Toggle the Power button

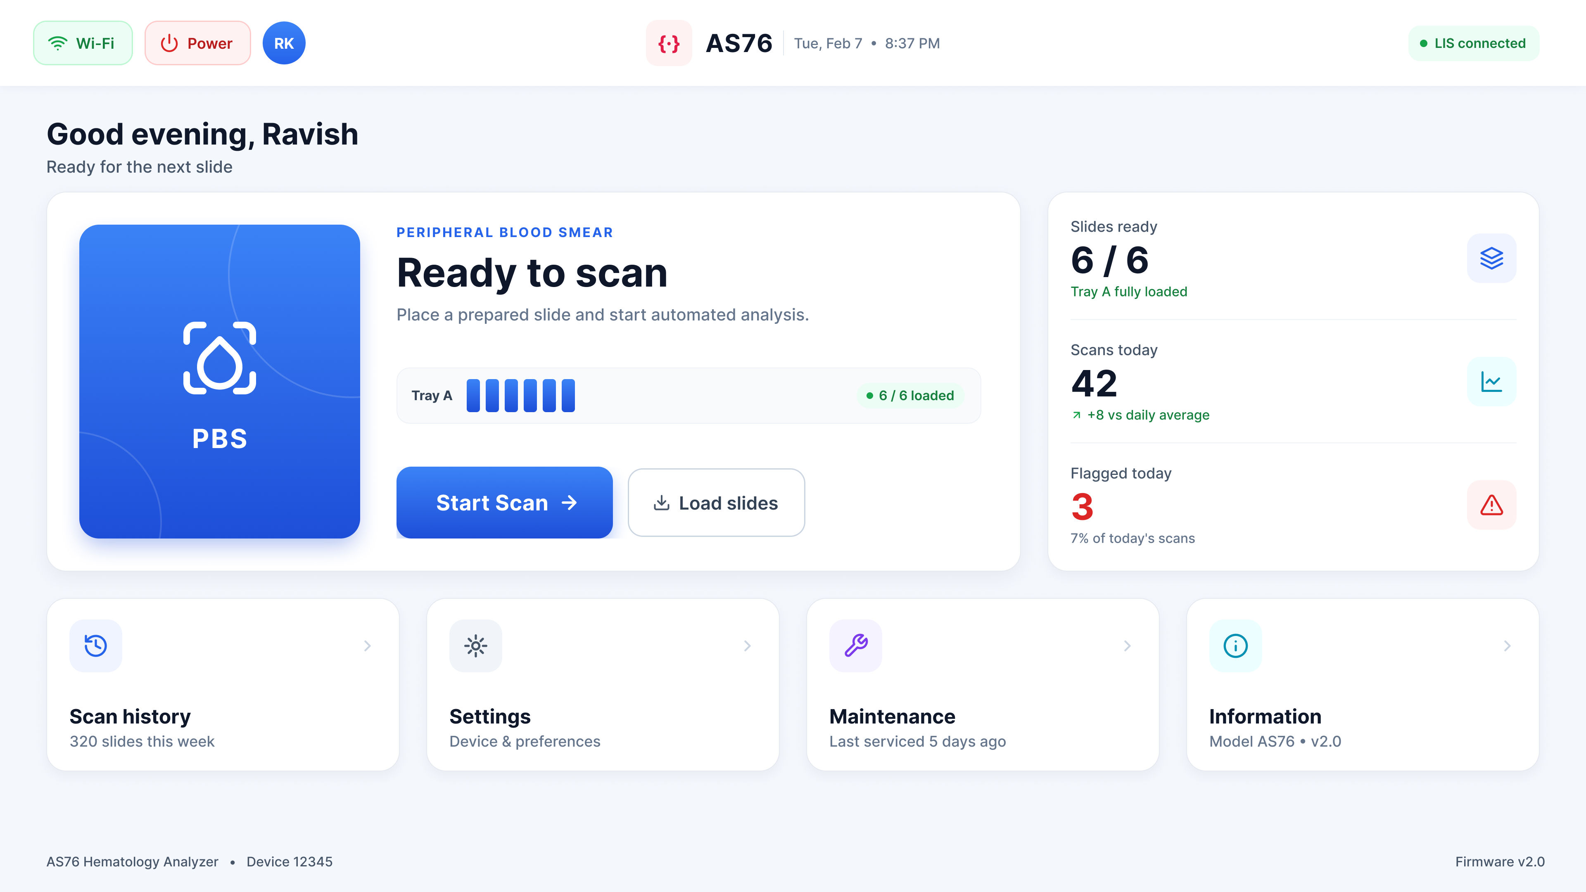(198, 43)
